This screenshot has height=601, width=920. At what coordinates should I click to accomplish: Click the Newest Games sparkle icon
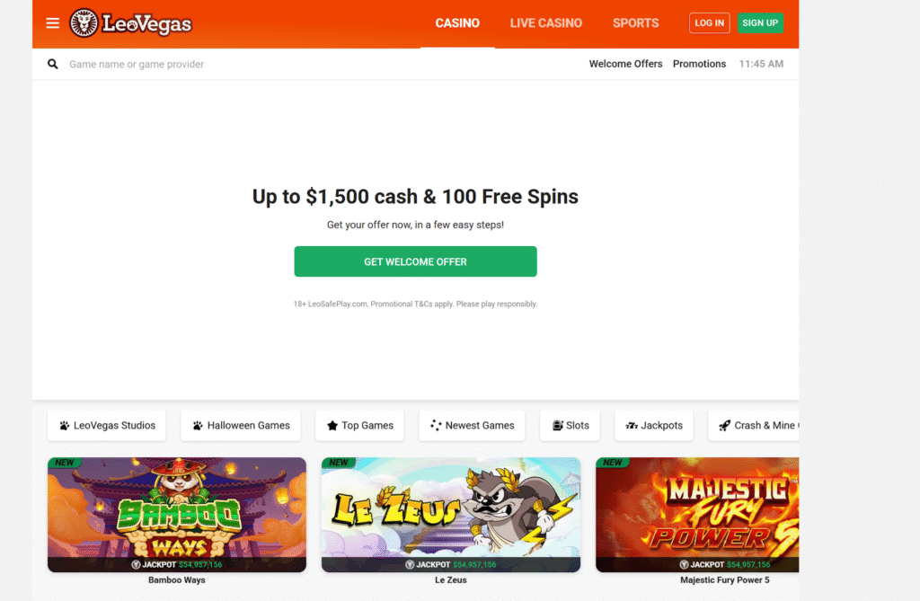tap(436, 426)
